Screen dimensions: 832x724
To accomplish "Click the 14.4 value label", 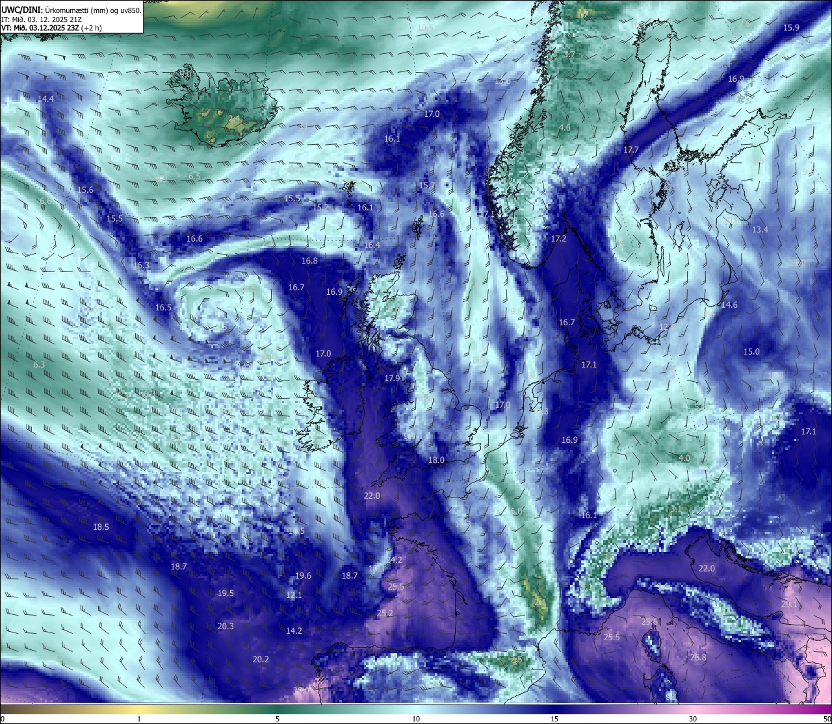I will pyautogui.click(x=45, y=99).
